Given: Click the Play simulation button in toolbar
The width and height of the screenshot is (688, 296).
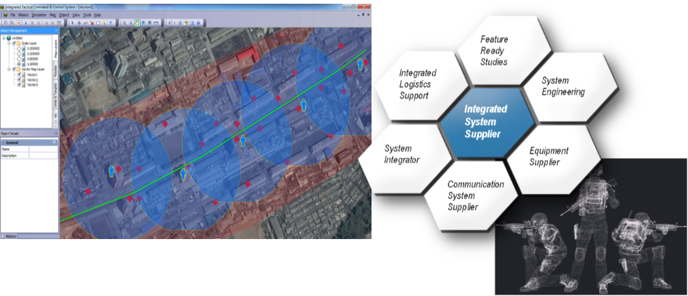Looking at the screenshot, I should coord(24,23).
